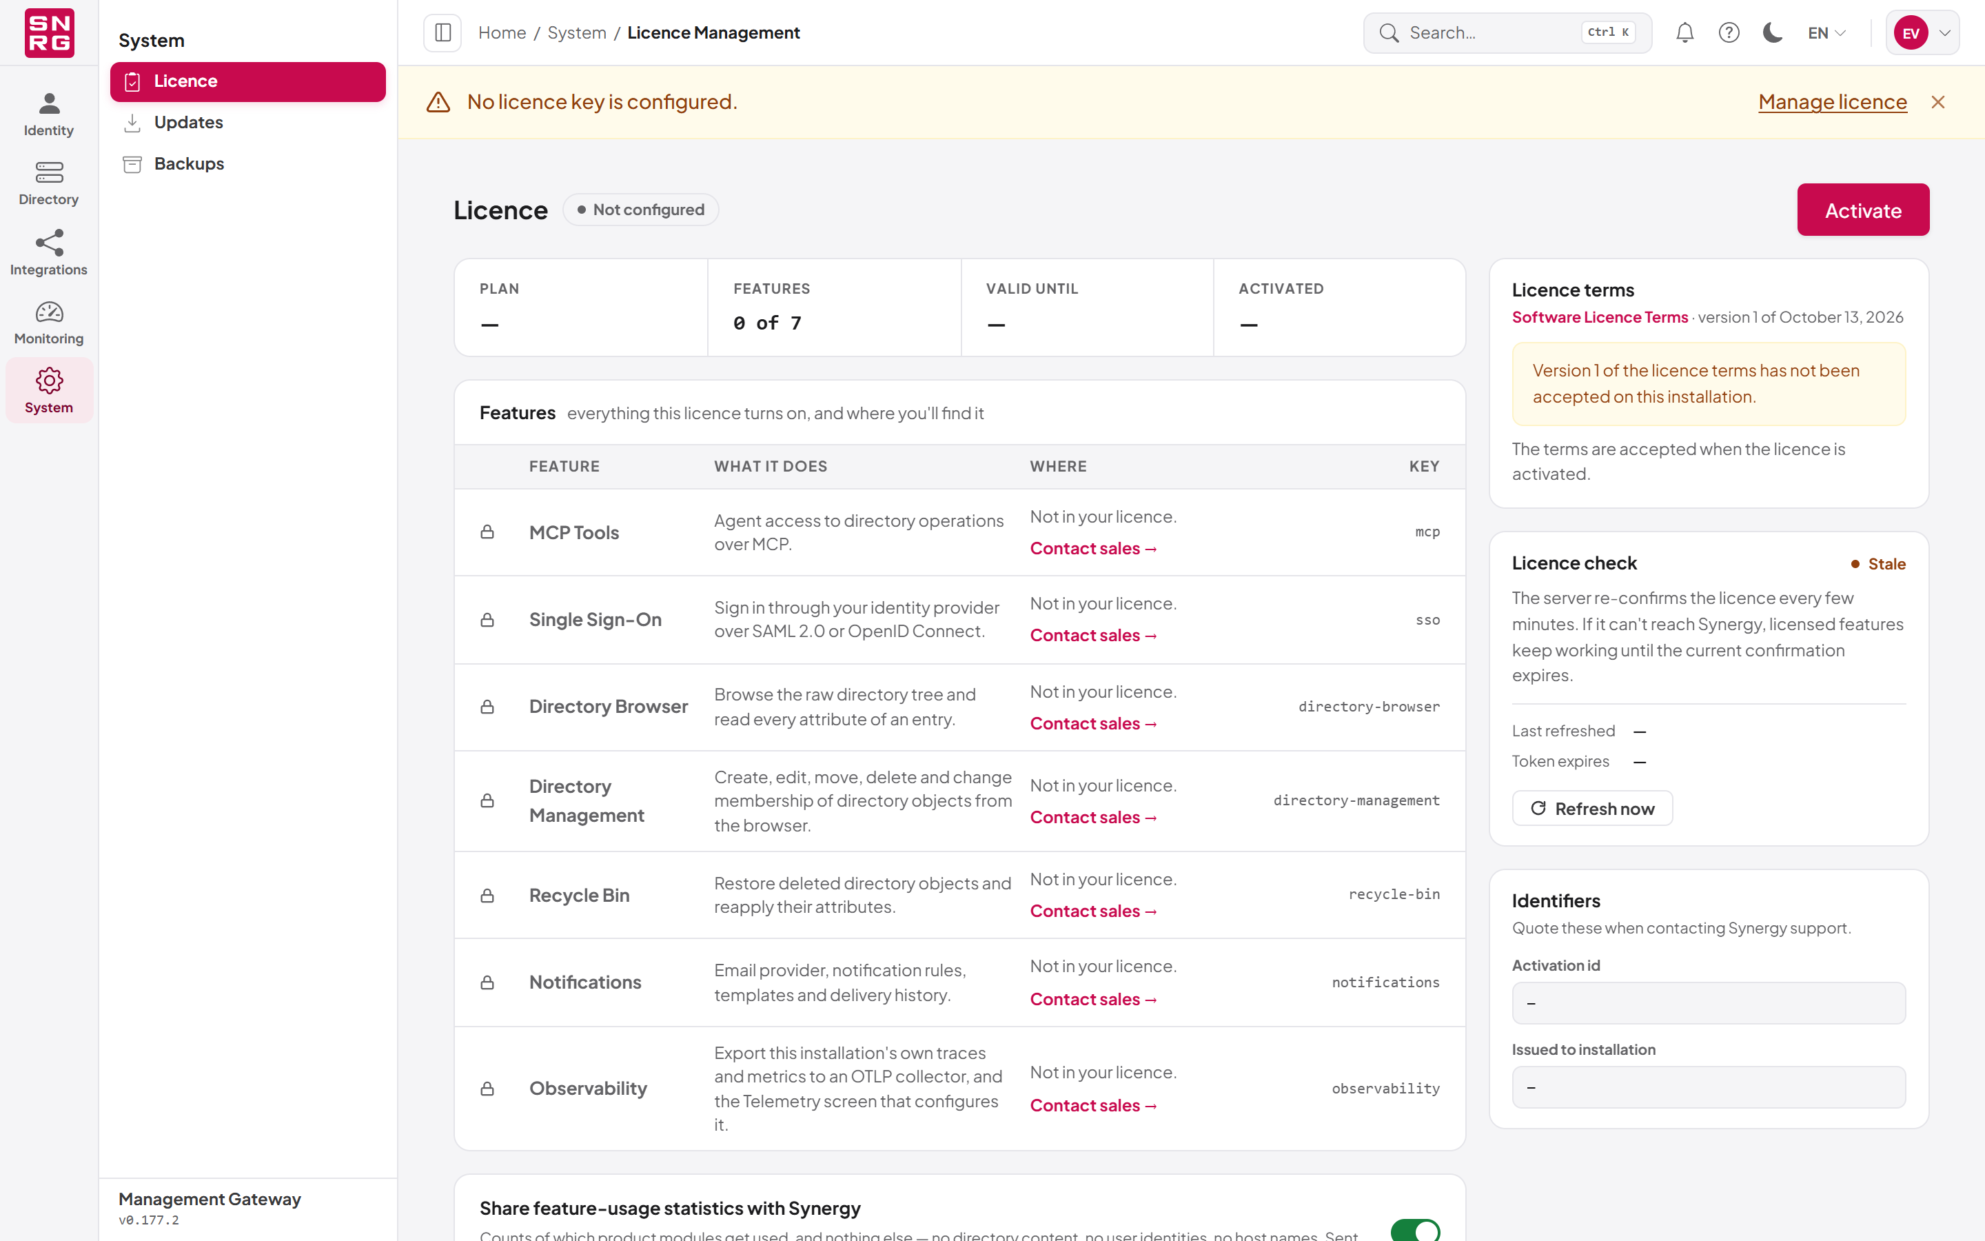This screenshot has width=1985, height=1241.
Task: Click the lock icon for Directory Browser
Action: (x=487, y=707)
